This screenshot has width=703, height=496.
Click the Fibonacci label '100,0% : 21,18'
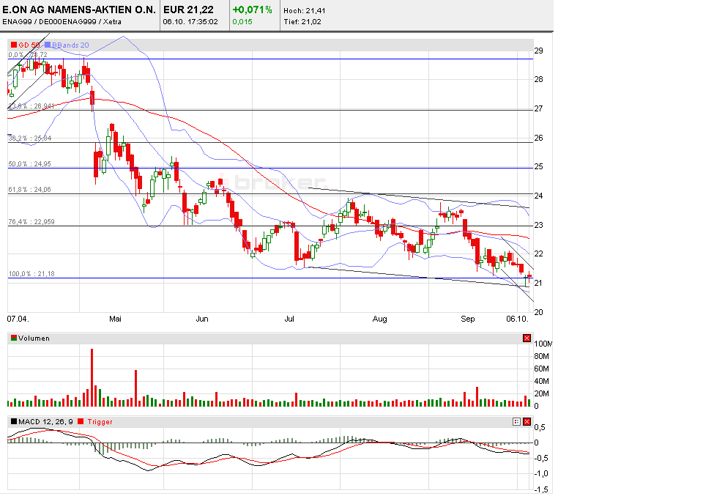pyautogui.click(x=31, y=273)
